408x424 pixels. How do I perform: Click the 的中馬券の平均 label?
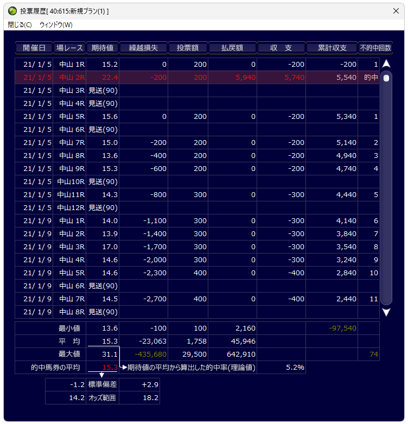pos(55,367)
